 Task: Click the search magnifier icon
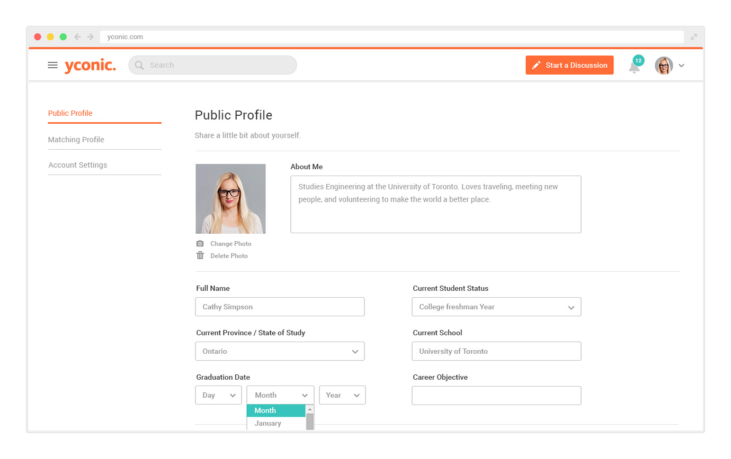pos(139,65)
